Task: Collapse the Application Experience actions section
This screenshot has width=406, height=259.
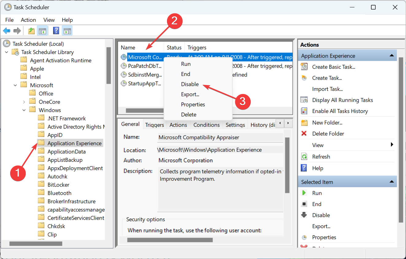Action: [x=392, y=56]
